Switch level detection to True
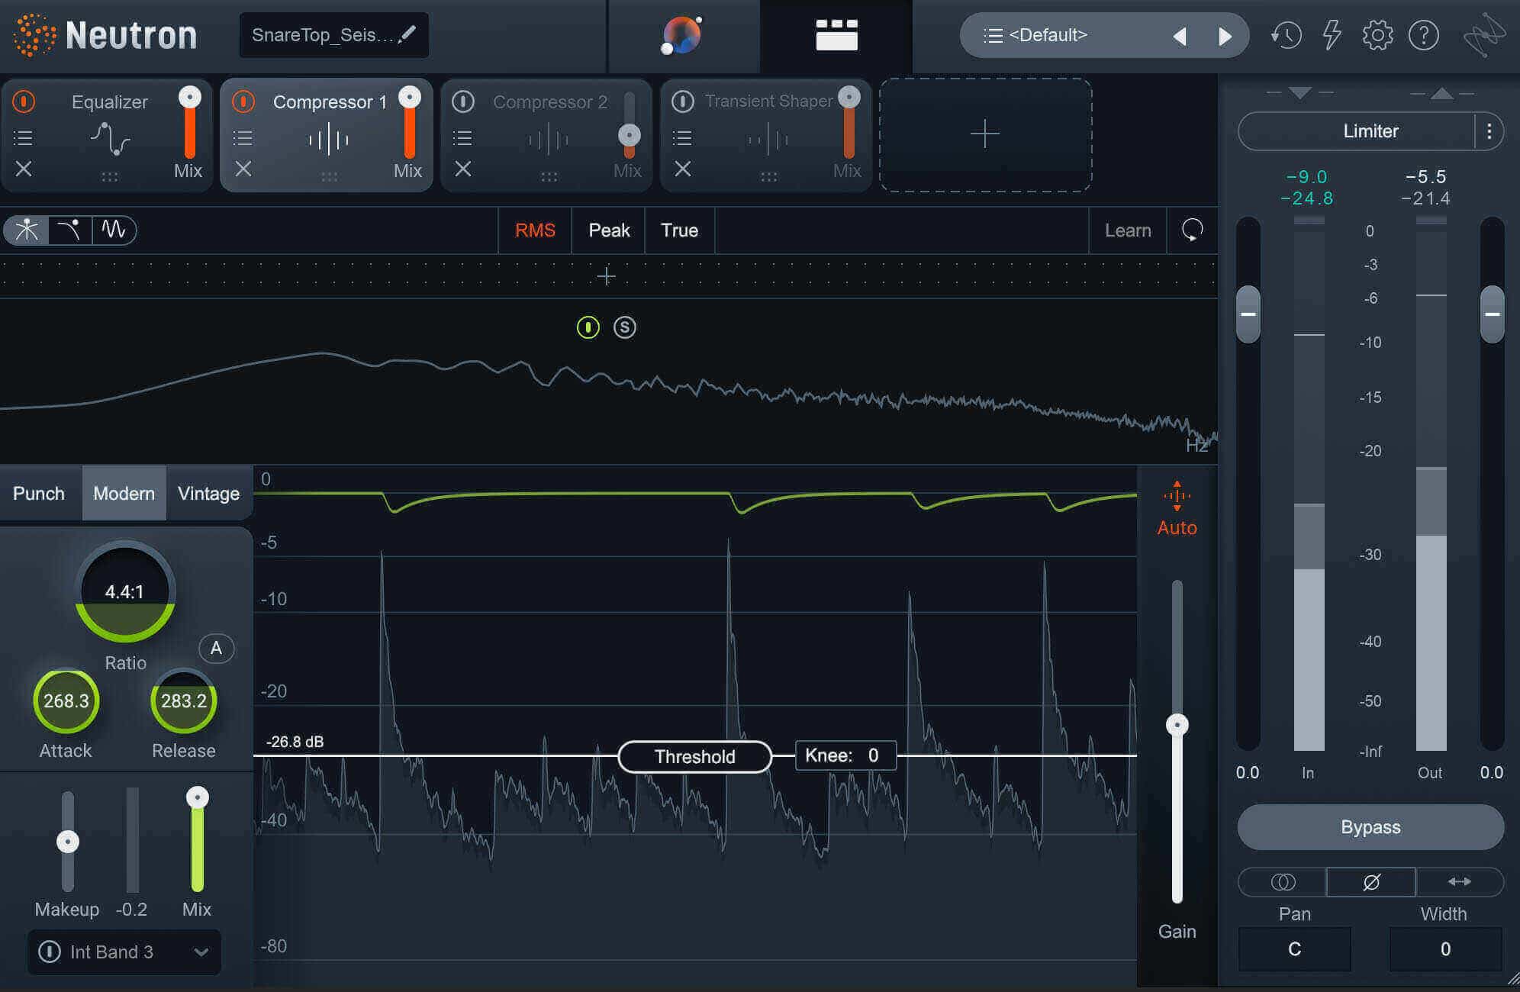This screenshot has width=1520, height=992. (x=679, y=230)
